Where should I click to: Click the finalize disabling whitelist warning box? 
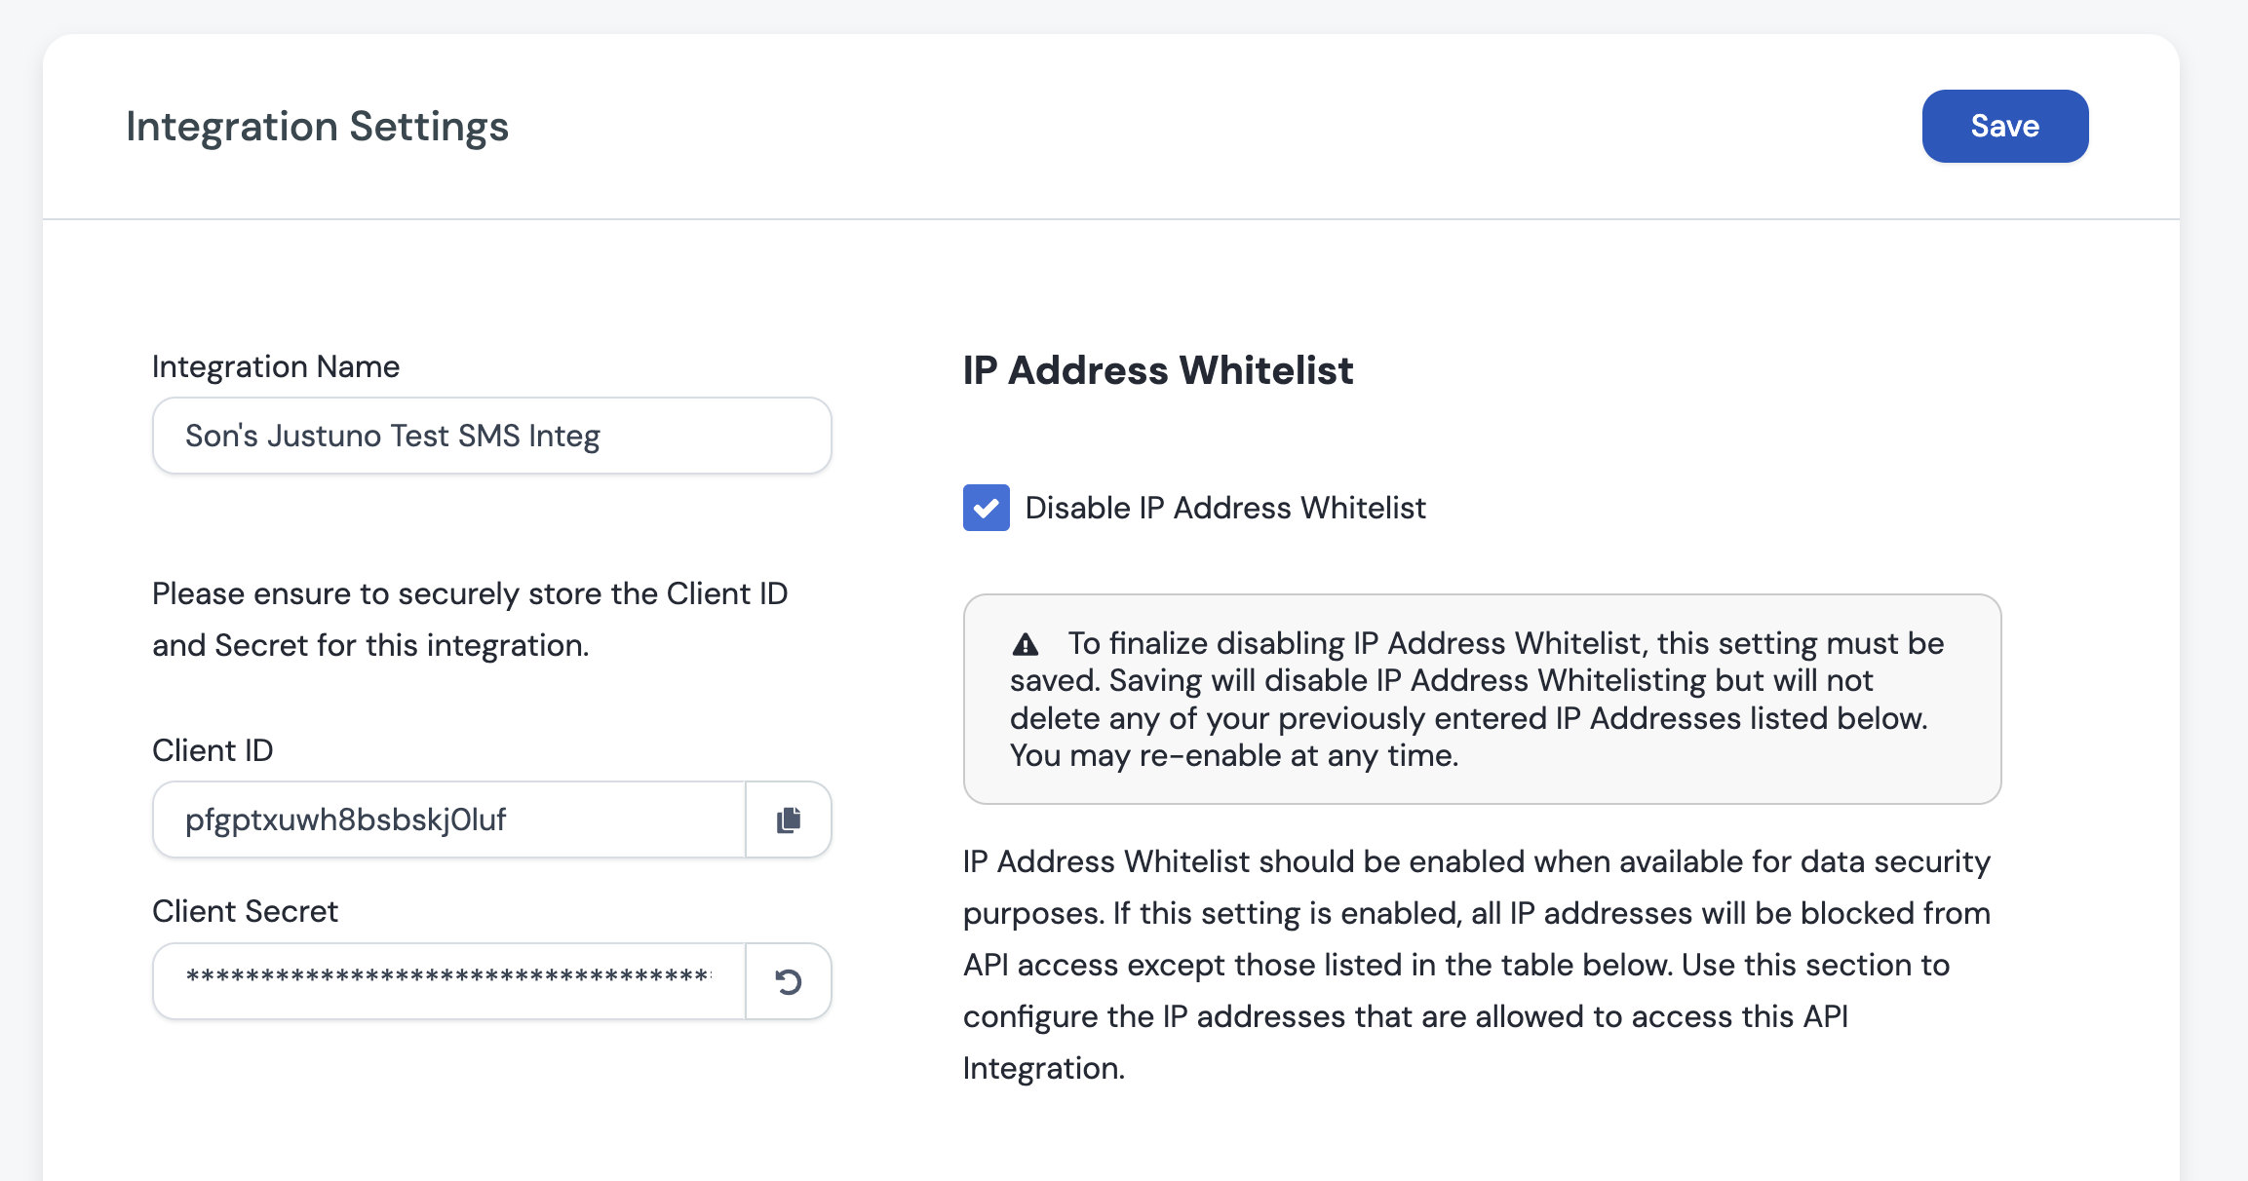(1481, 699)
